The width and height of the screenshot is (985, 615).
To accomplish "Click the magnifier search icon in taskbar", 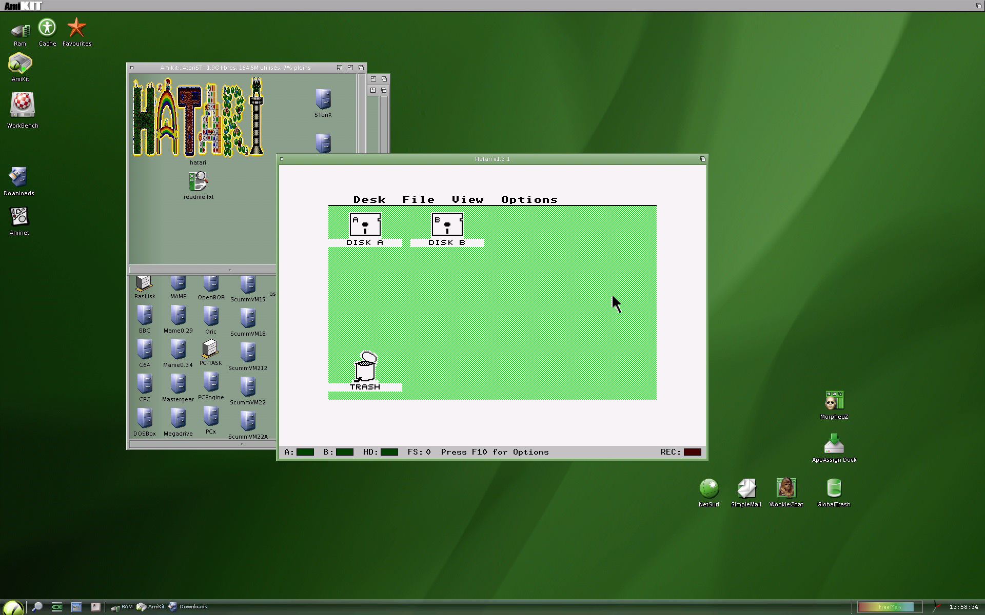I will pos(37,607).
